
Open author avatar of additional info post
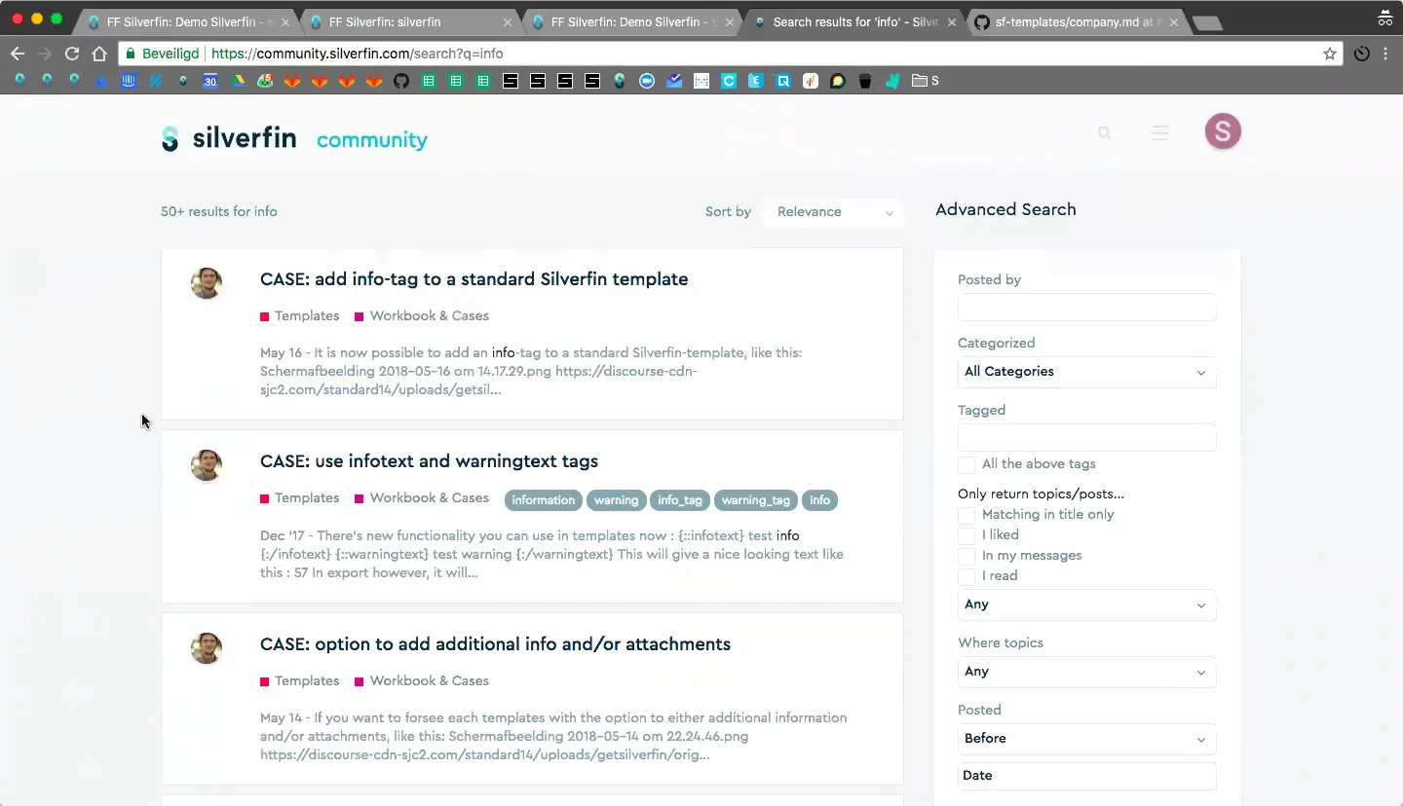pos(207,648)
